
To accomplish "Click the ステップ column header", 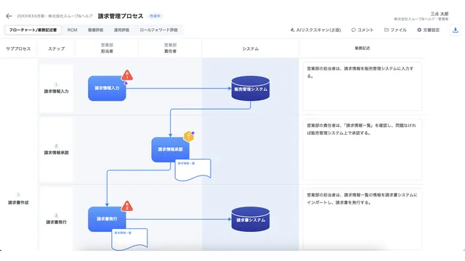I will pos(57,49).
